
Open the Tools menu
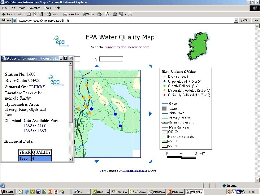click(x=47, y=8)
